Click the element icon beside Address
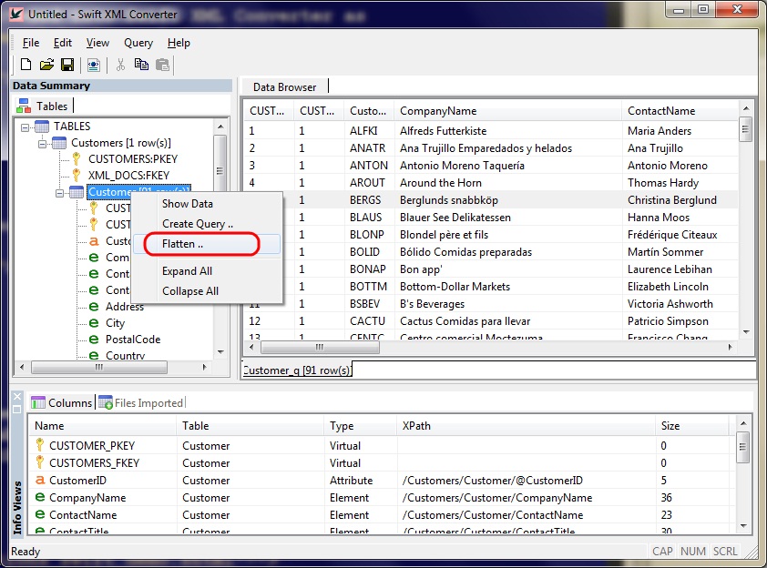The image size is (767, 568). [x=94, y=307]
